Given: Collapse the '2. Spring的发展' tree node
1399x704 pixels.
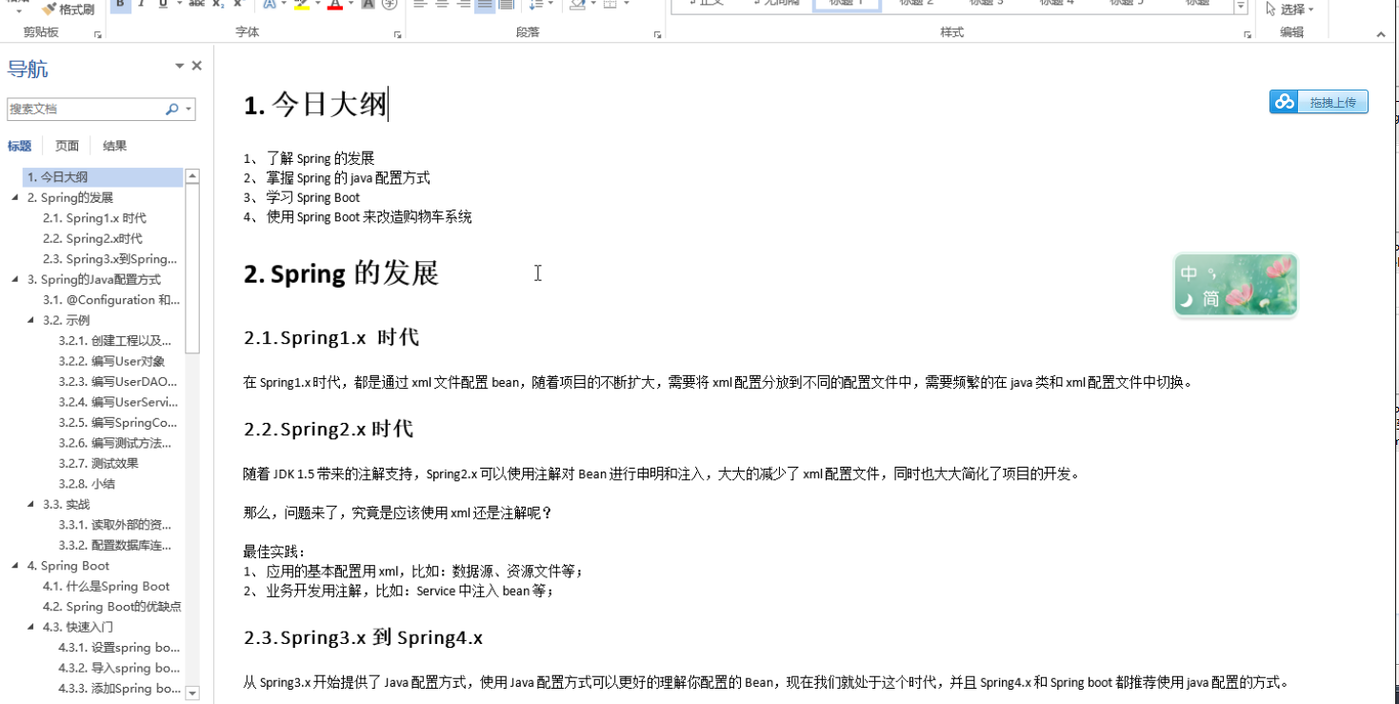Looking at the screenshot, I should 15,198.
